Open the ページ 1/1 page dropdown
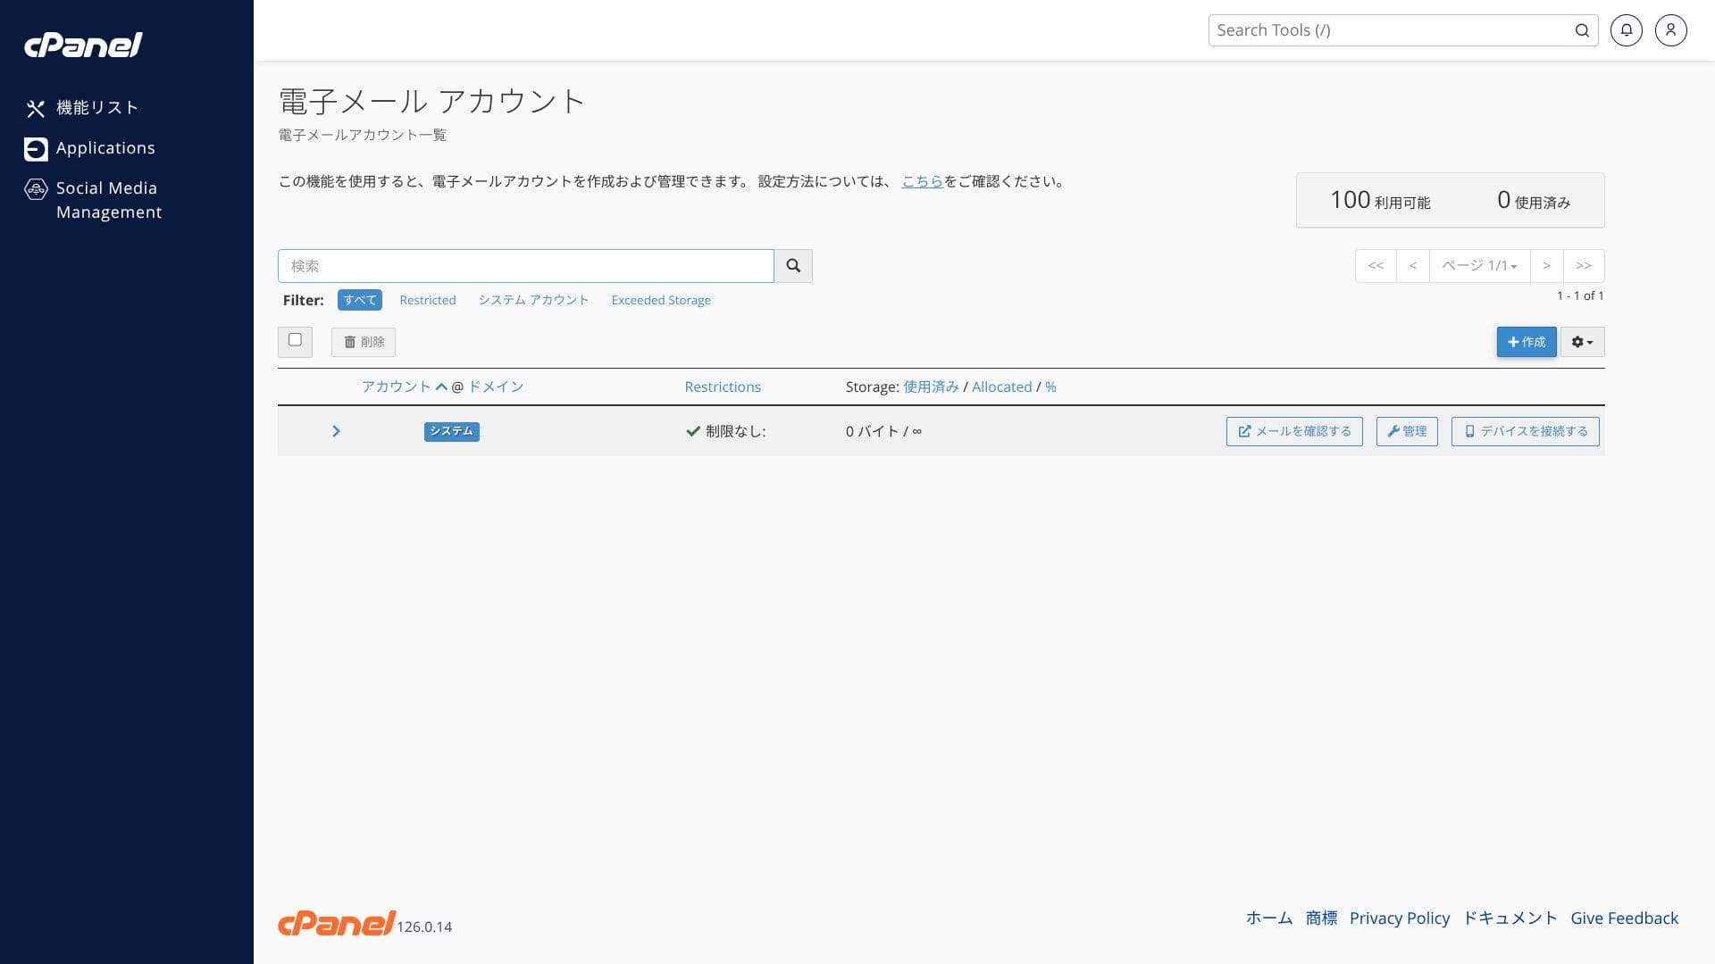 click(x=1479, y=266)
